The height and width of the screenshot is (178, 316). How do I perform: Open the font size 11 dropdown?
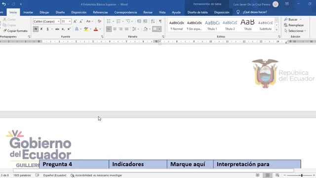coord(70,21)
